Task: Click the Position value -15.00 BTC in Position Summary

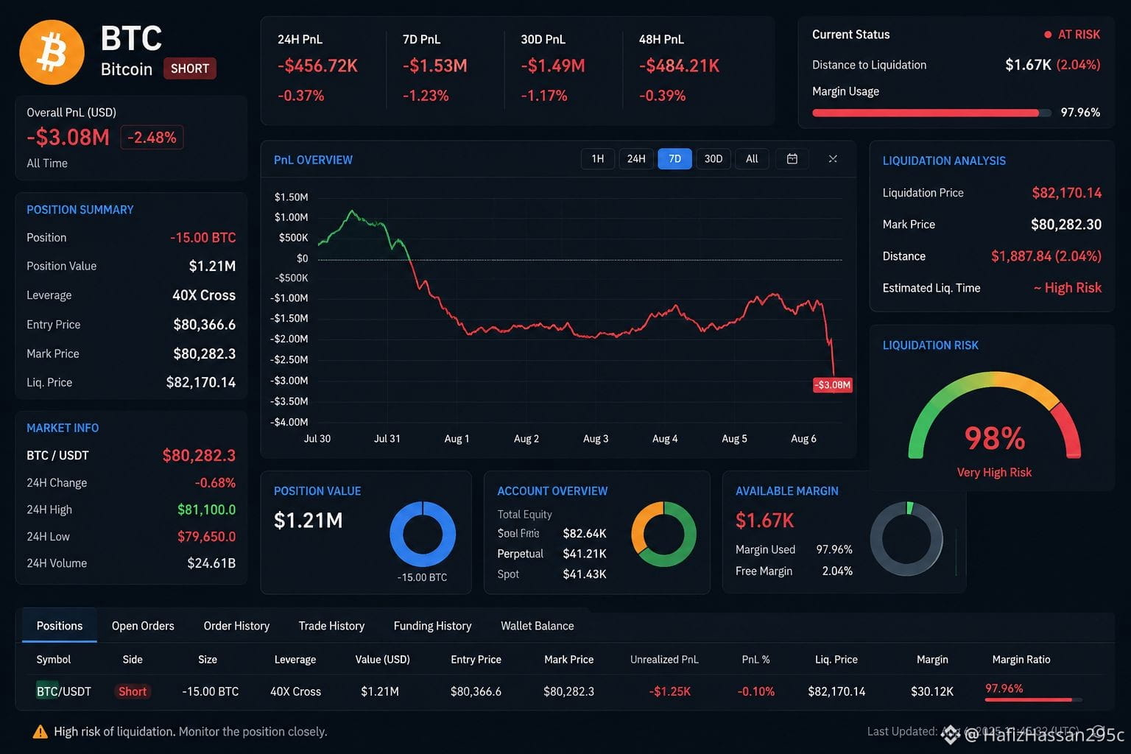Action: point(203,238)
